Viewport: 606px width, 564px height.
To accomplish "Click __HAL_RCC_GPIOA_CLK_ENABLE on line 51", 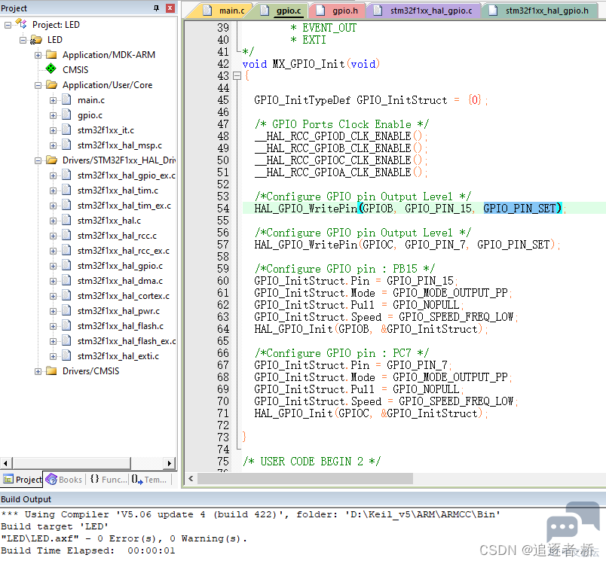I will coord(332,172).
